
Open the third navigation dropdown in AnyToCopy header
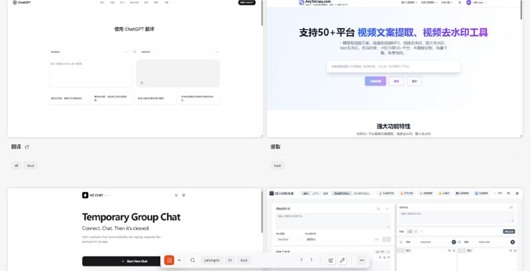(446, 3)
